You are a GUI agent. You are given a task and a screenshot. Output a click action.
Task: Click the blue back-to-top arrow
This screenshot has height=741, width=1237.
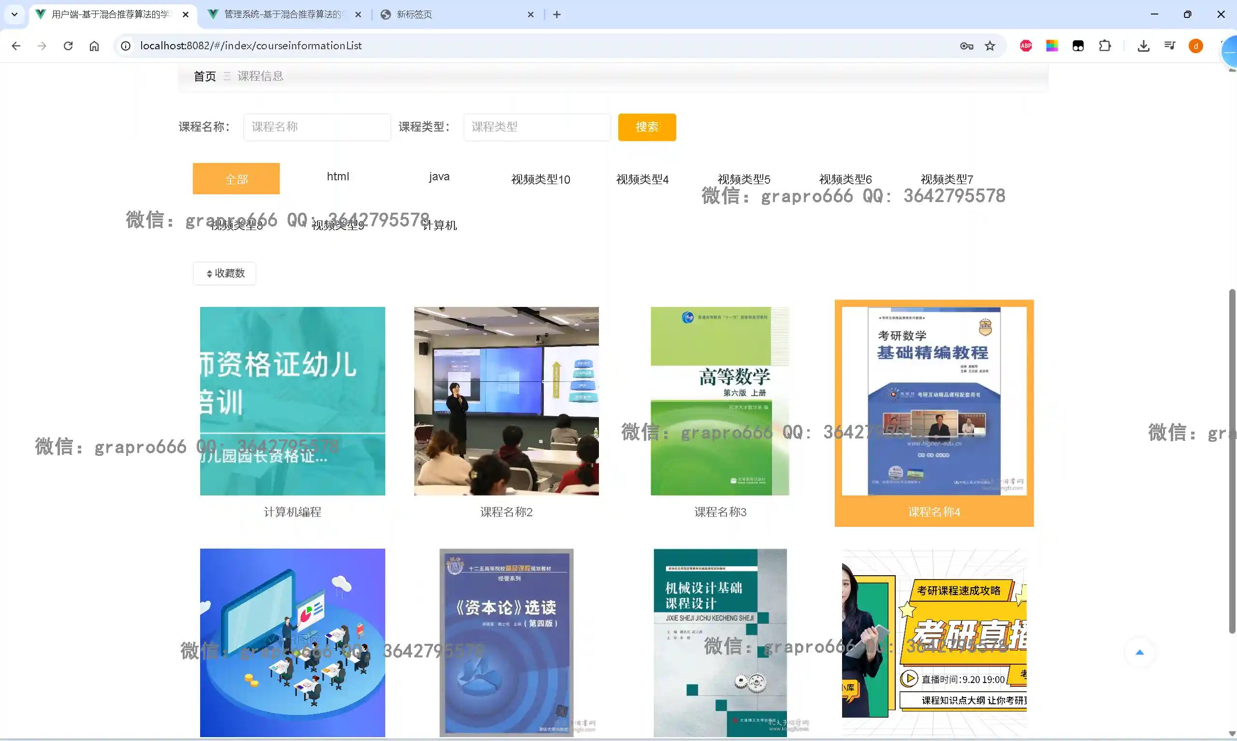point(1139,652)
